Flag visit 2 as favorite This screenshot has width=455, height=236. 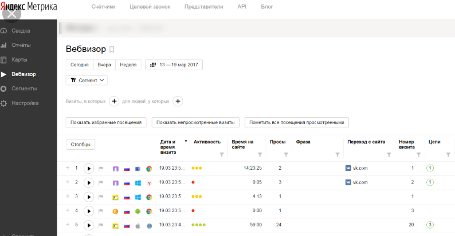click(x=101, y=182)
